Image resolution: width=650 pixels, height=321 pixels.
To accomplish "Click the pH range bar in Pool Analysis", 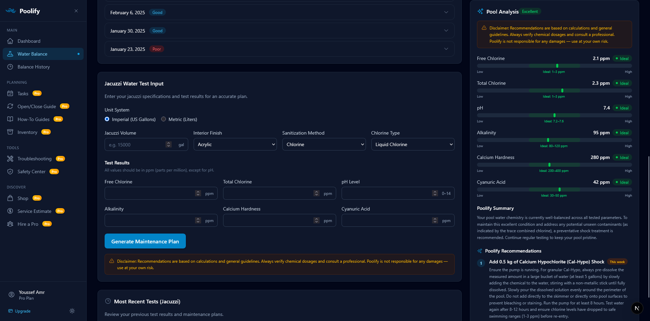I will coord(554,115).
